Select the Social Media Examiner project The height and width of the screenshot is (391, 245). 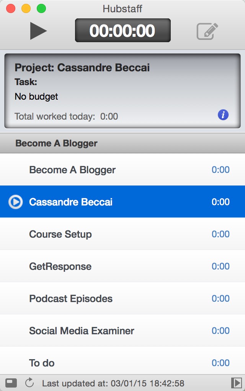click(x=122, y=330)
